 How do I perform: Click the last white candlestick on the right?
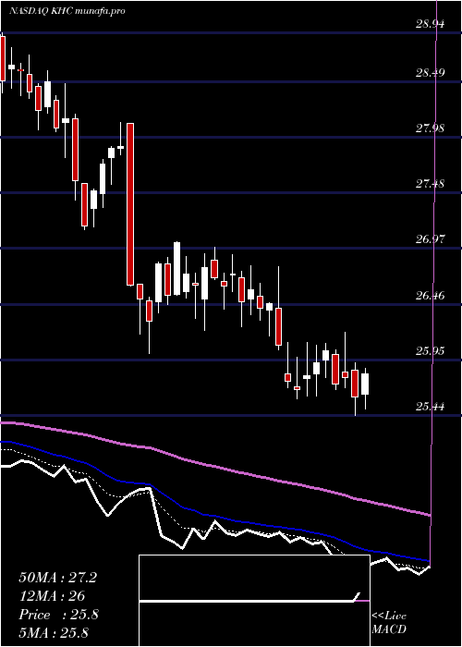(365, 385)
